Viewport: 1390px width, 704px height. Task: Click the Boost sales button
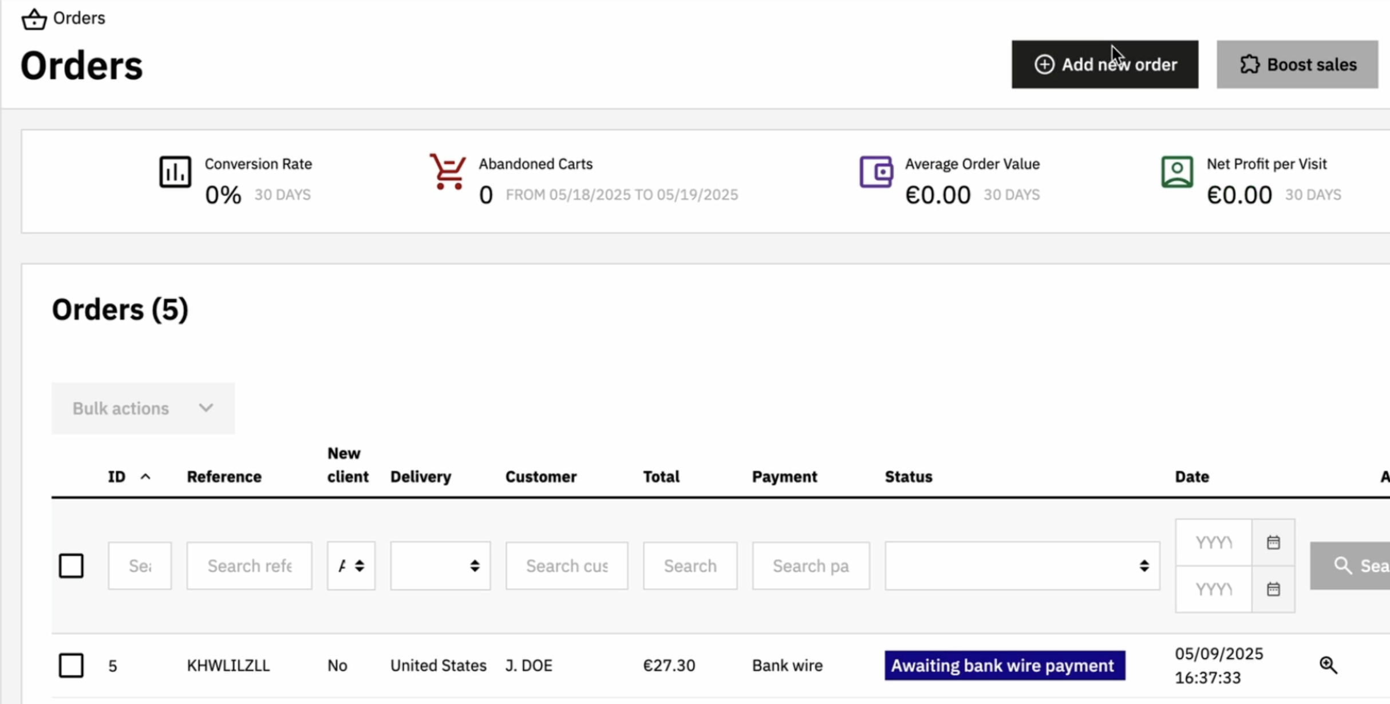coord(1297,64)
